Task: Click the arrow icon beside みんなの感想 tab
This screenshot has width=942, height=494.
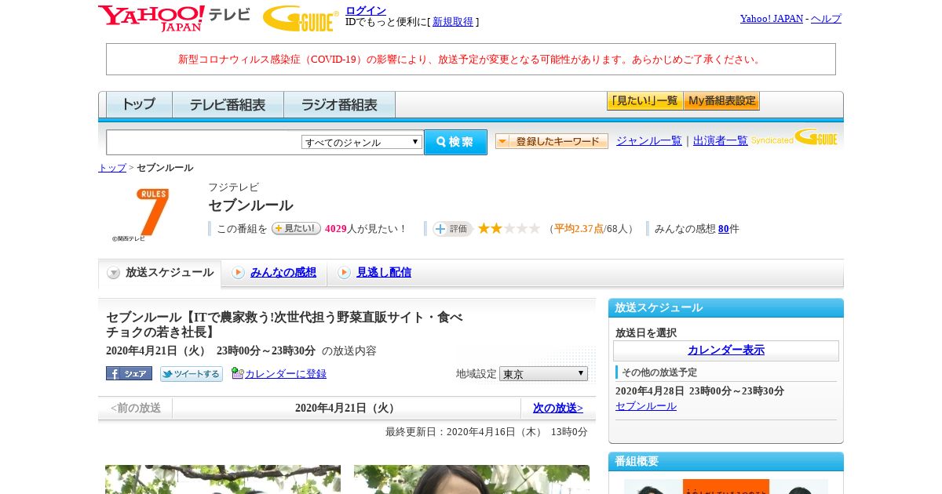Action: pos(238,273)
